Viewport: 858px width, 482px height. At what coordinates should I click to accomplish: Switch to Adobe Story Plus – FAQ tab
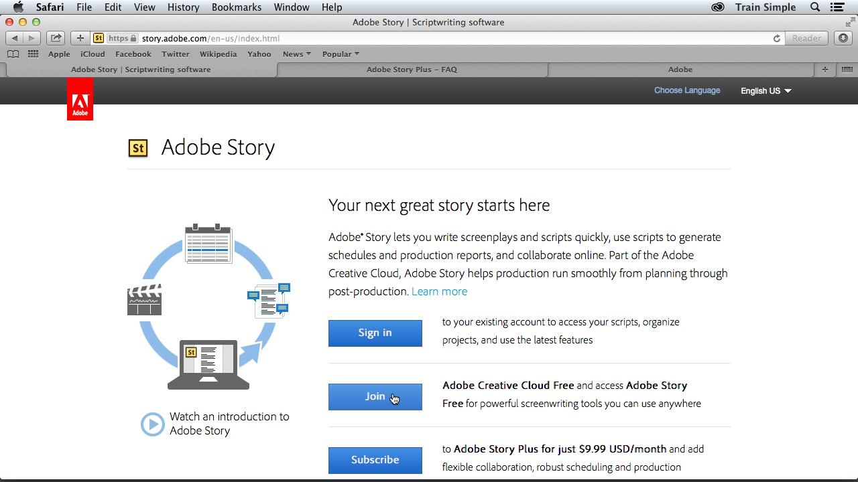coord(412,69)
